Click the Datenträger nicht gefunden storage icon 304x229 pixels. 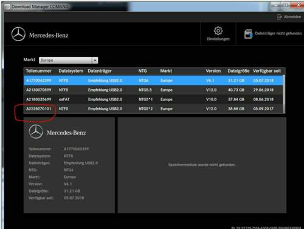(248, 34)
